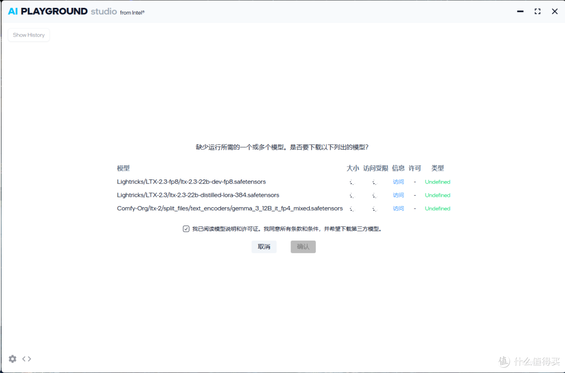Viewport: 565px width, 373px height.
Task: Click the AI Playground studio logo
Action: pos(76,12)
